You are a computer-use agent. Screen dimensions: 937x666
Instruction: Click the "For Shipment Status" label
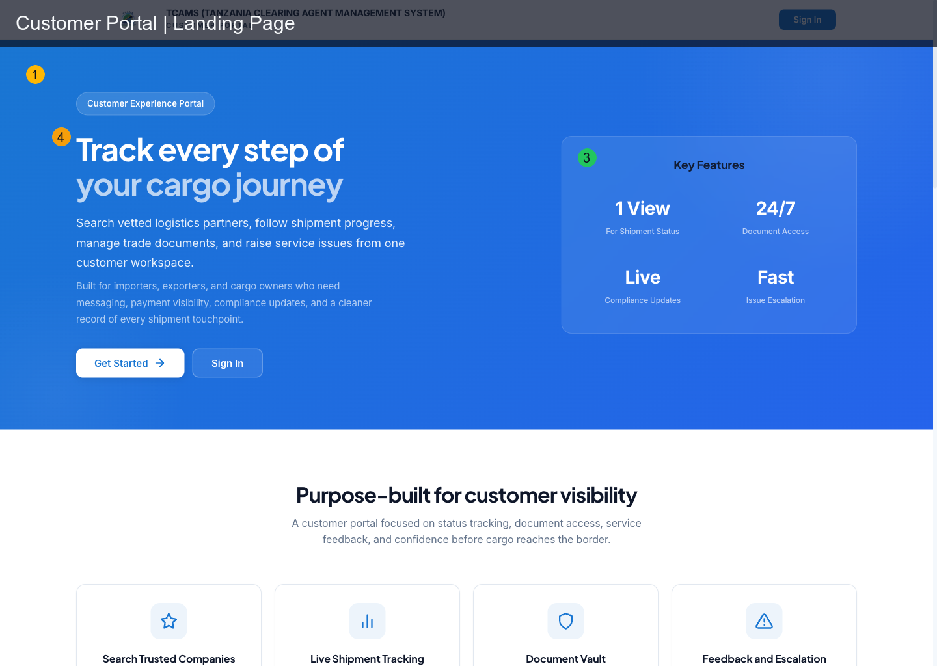(643, 232)
